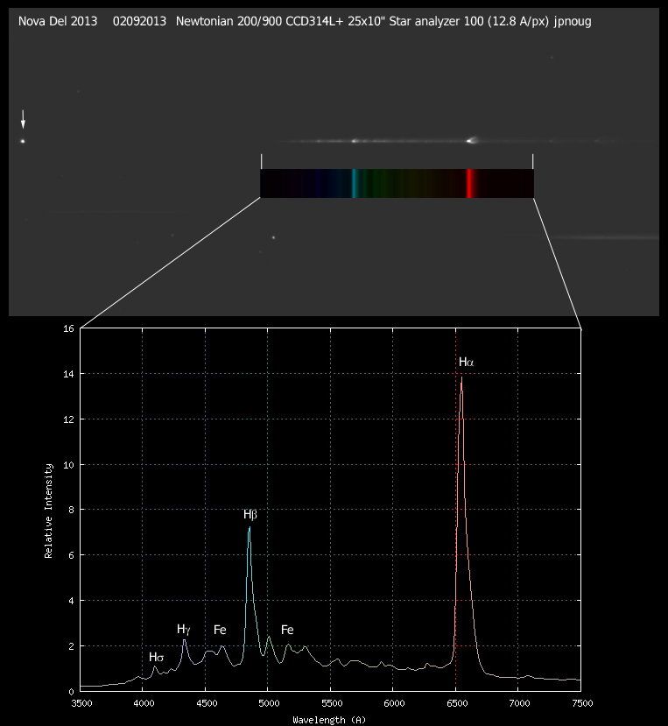Click y-axis tick '12'
This screenshot has width=668, height=726.
click(68, 419)
